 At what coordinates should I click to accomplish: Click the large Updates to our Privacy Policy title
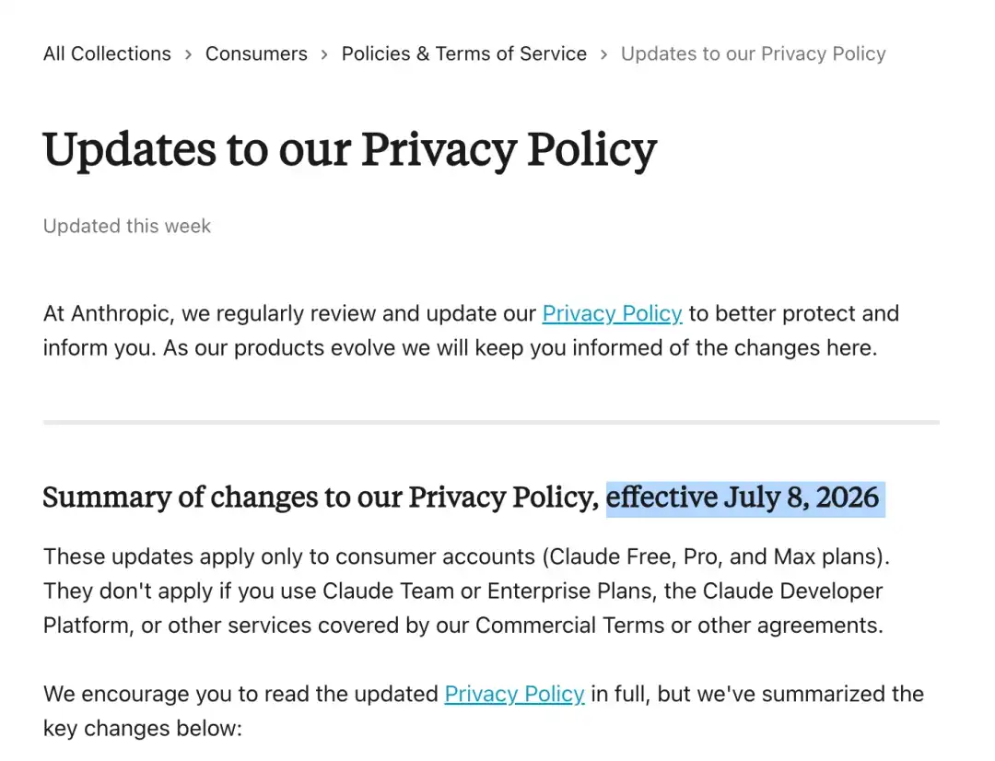(x=350, y=150)
